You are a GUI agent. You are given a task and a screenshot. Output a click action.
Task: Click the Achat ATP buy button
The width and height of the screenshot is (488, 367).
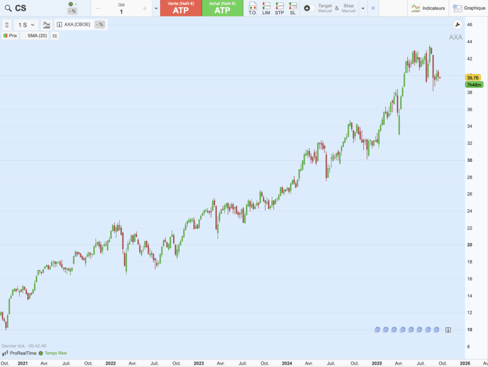tap(223, 8)
